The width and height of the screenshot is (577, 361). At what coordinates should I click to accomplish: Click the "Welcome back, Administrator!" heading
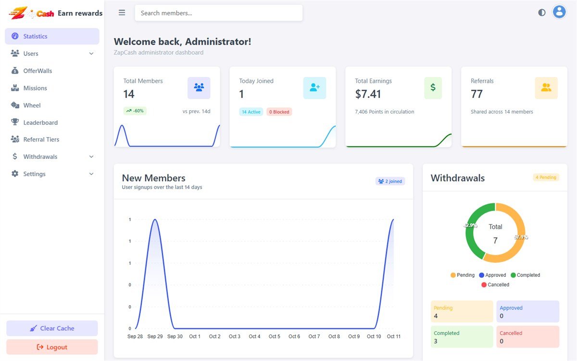tap(182, 42)
